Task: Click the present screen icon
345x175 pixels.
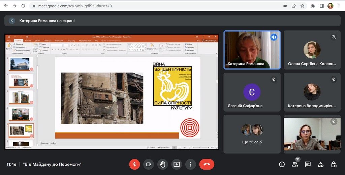Action: (177, 164)
